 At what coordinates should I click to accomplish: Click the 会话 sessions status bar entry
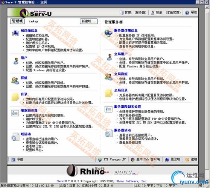pos(87,186)
